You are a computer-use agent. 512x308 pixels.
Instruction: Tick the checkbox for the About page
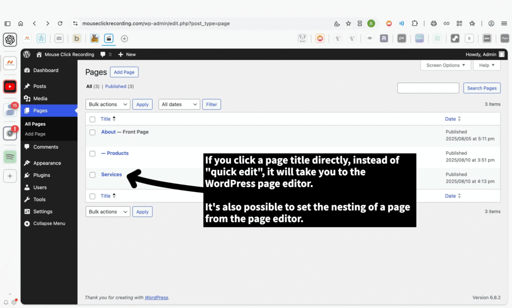[x=92, y=132]
